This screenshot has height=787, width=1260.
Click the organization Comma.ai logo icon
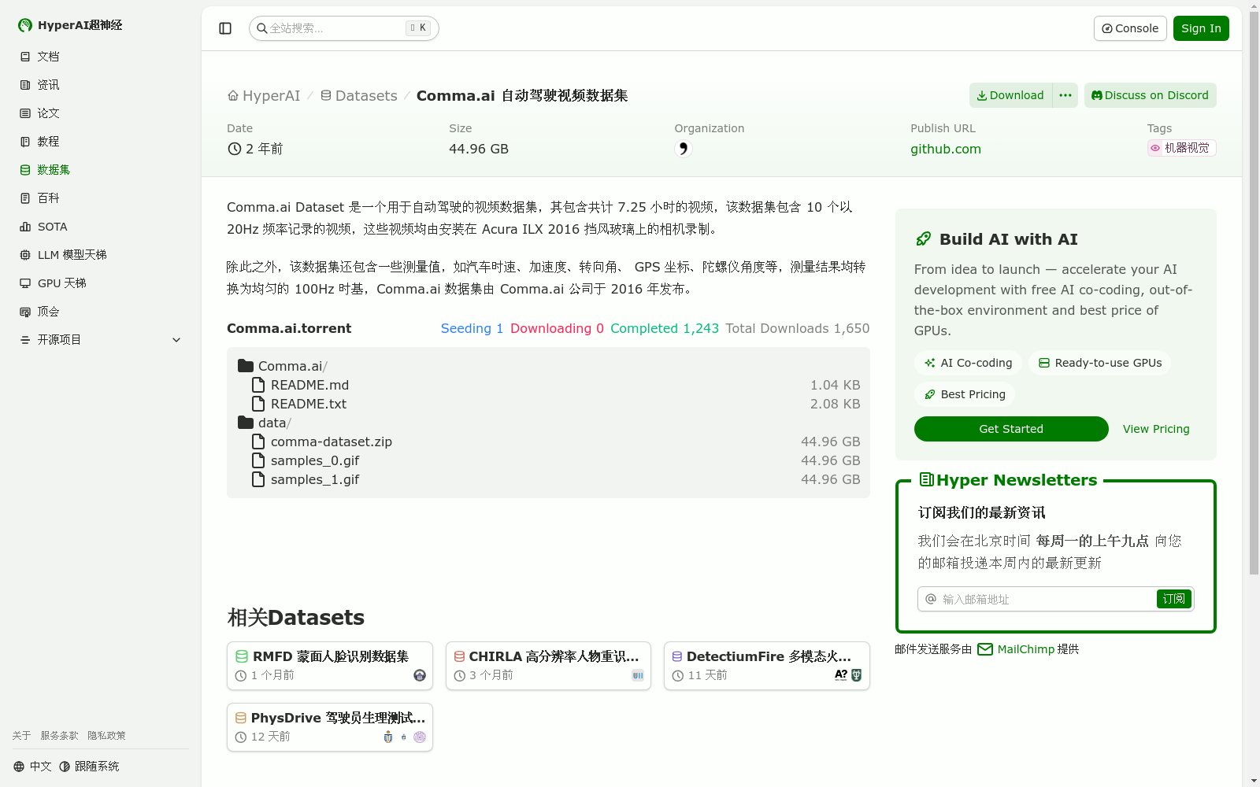(683, 149)
